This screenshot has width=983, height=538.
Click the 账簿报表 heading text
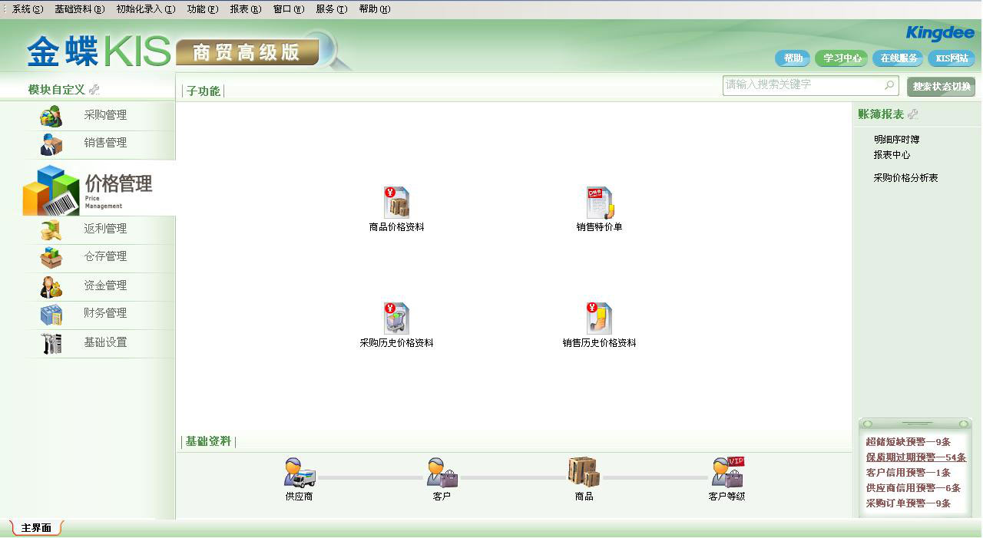pyautogui.click(x=881, y=114)
